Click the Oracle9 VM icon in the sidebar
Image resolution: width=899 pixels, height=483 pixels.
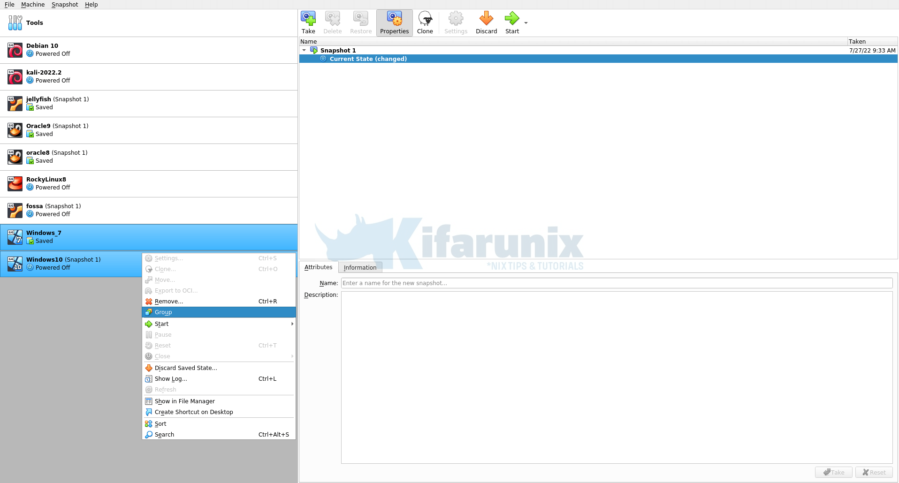[x=15, y=130]
